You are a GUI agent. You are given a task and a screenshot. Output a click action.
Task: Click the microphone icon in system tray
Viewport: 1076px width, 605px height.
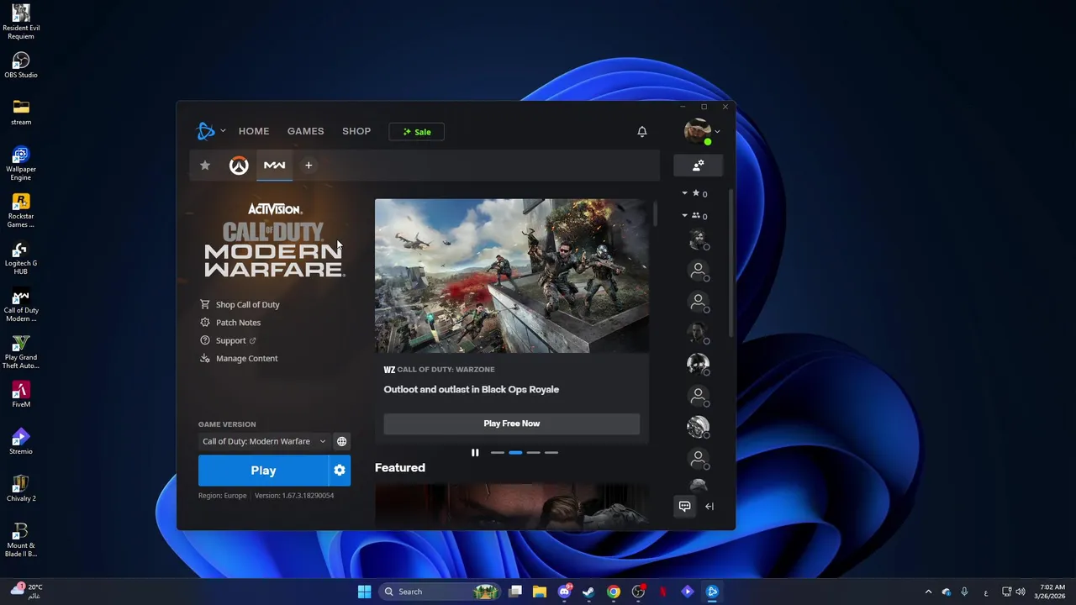pos(964,592)
